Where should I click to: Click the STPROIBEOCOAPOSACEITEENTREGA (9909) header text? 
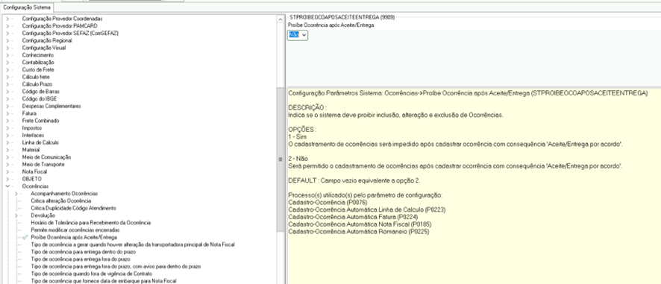pos(342,18)
